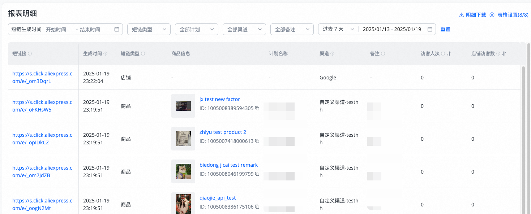Open product link jx test new factor
The width and height of the screenshot is (531, 214).
point(220,99)
